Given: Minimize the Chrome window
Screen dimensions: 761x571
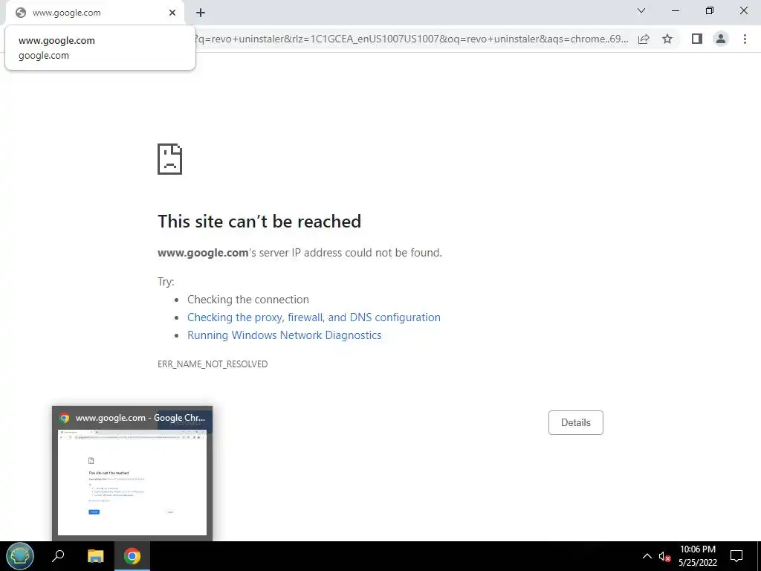Looking at the screenshot, I should click(675, 10).
